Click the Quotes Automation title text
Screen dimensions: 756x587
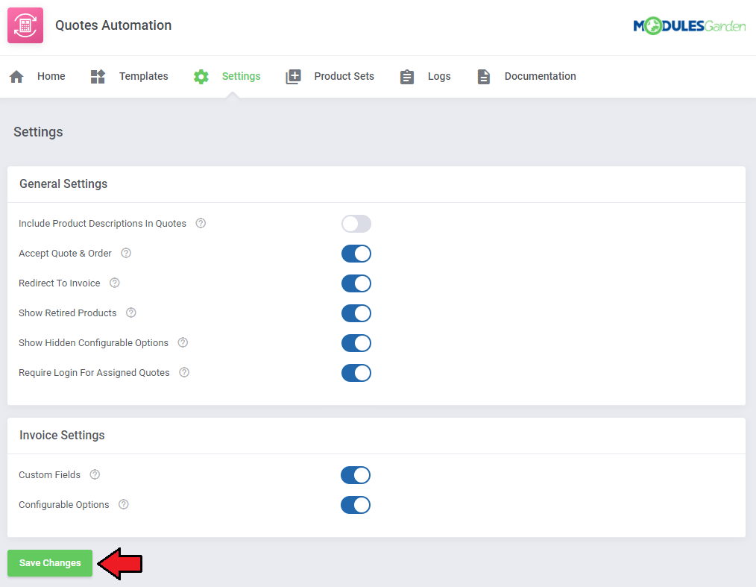click(113, 25)
